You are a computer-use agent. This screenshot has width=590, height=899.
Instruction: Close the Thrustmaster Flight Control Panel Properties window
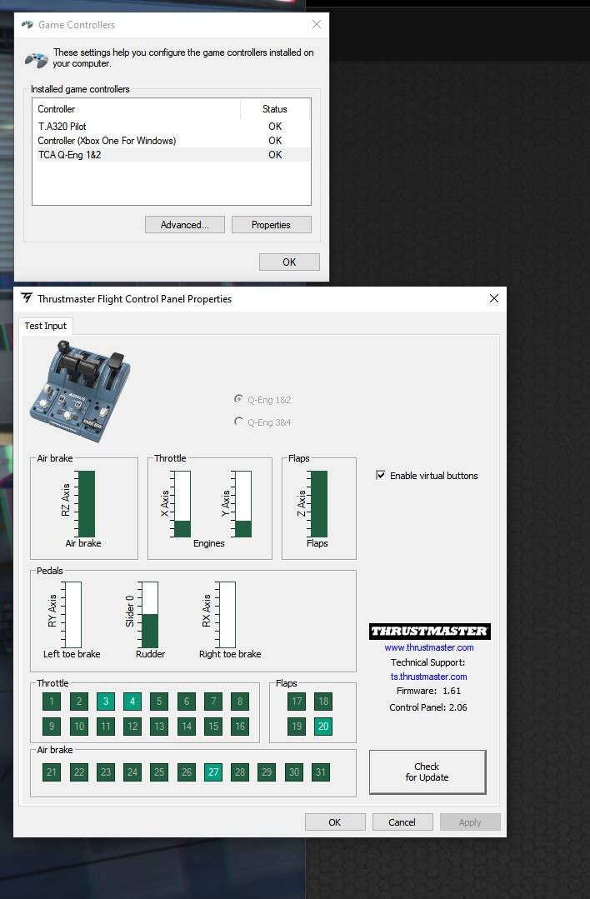(x=493, y=298)
